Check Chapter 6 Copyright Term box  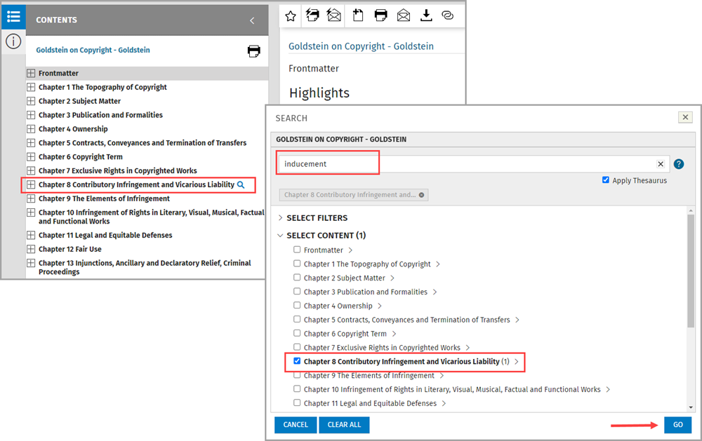pos(297,333)
